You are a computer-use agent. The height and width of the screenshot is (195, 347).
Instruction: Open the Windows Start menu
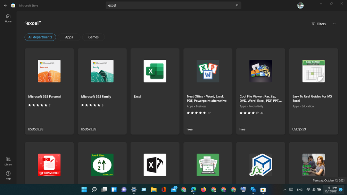click(84, 190)
